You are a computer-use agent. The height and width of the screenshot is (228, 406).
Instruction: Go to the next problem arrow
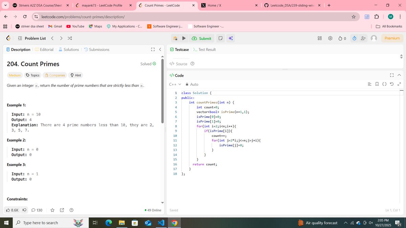(x=61, y=39)
